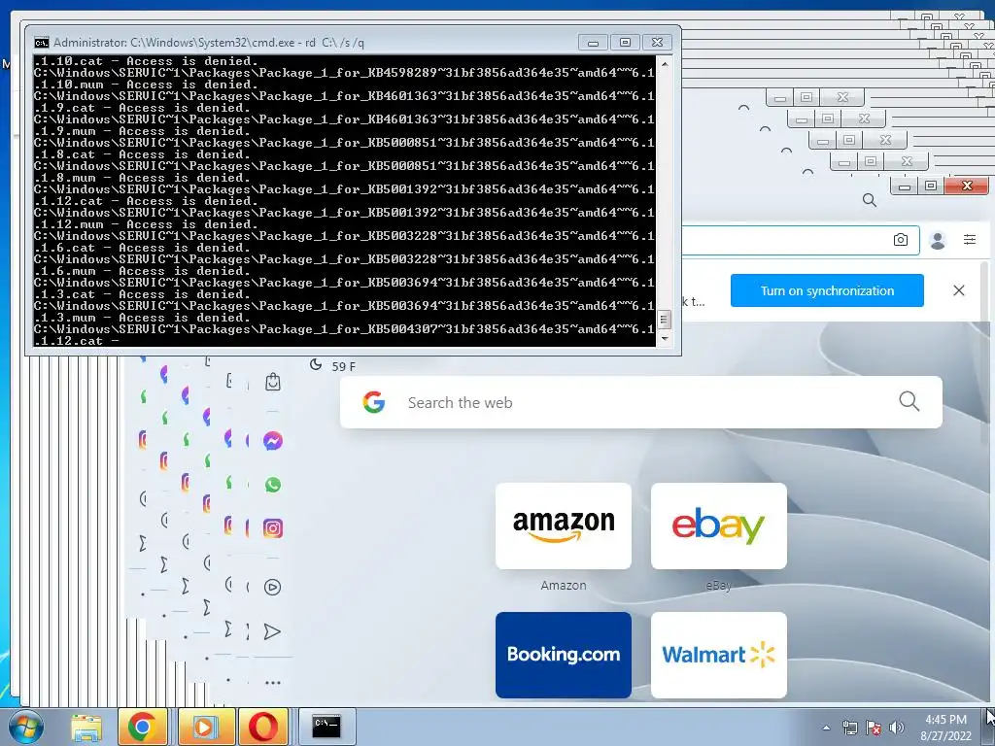The height and width of the screenshot is (746, 995).
Task: Click the 59 F weather reading
Action: point(343,366)
